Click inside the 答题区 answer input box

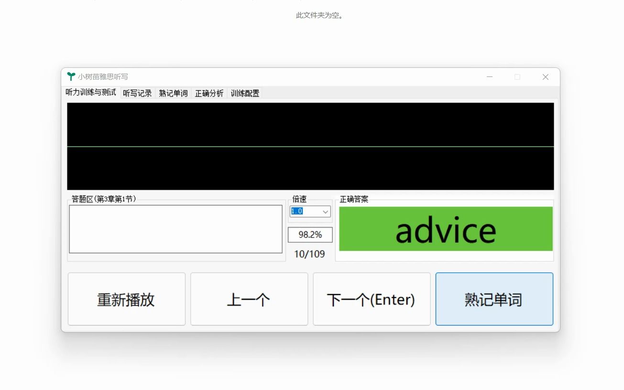coord(176,228)
